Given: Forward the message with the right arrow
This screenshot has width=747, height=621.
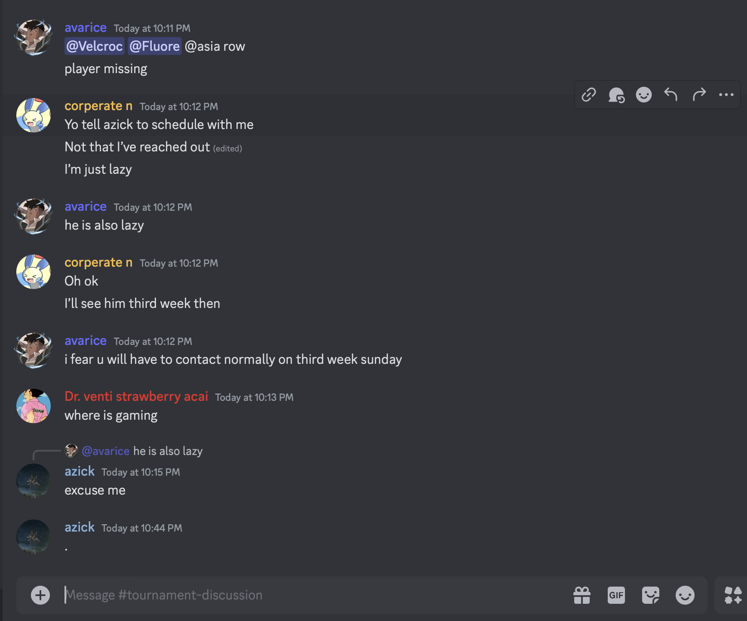Looking at the screenshot, I should pyautogui.click(x=699, y=95).
